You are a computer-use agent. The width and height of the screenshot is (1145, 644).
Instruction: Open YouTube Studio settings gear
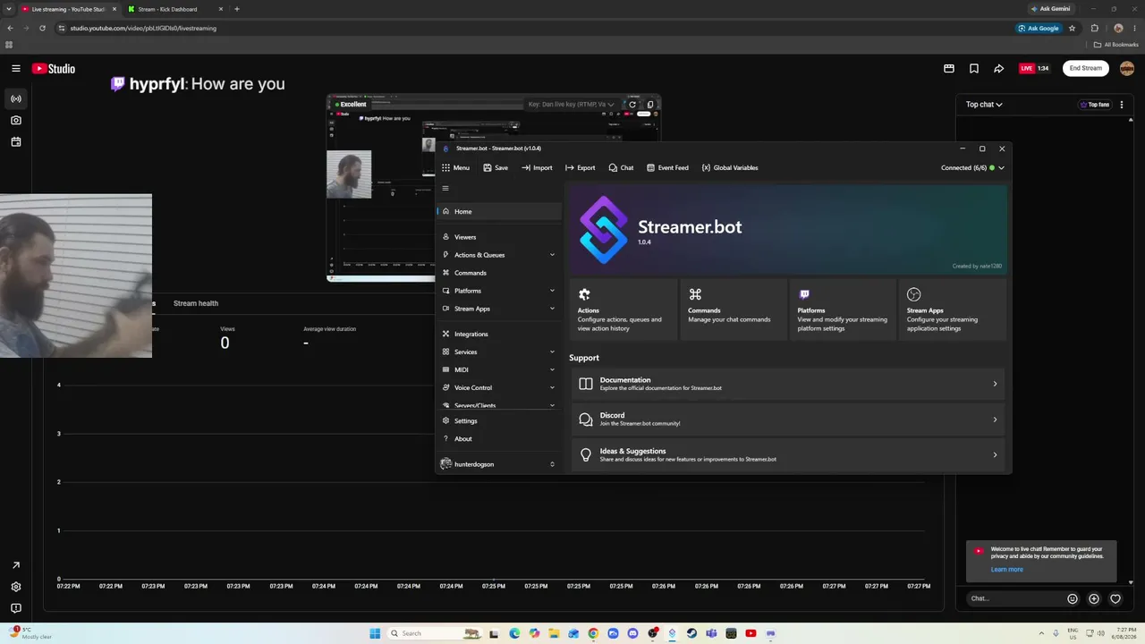coord(16,587)
